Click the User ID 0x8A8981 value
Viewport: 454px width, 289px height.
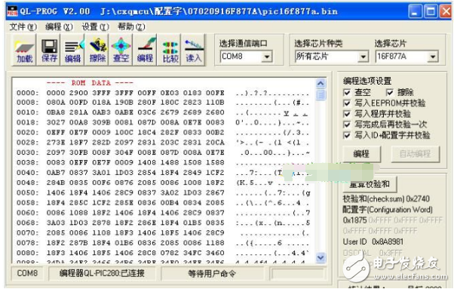coord(388,241)
